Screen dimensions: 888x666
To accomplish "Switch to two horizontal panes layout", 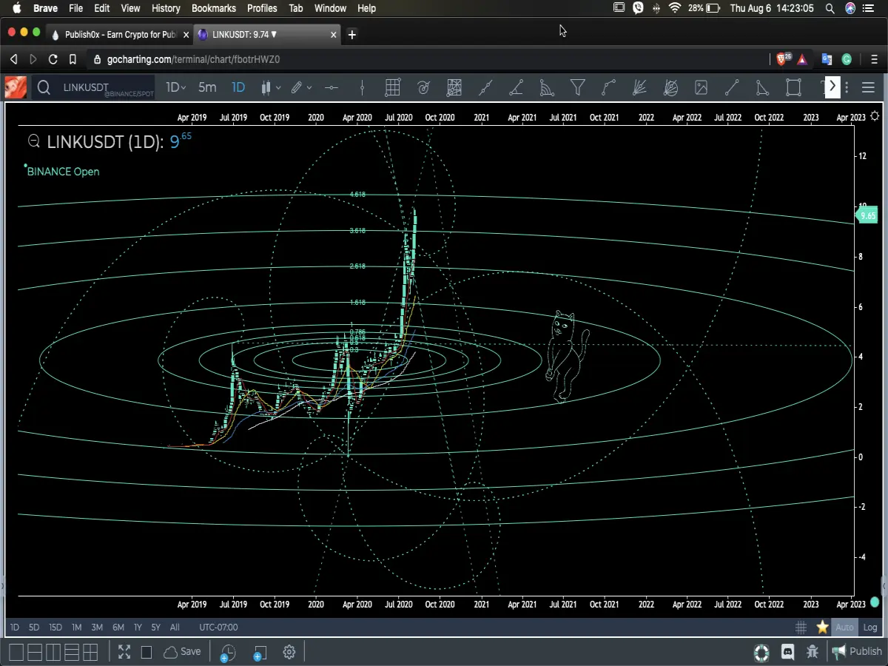I will (x=34, y=652).
